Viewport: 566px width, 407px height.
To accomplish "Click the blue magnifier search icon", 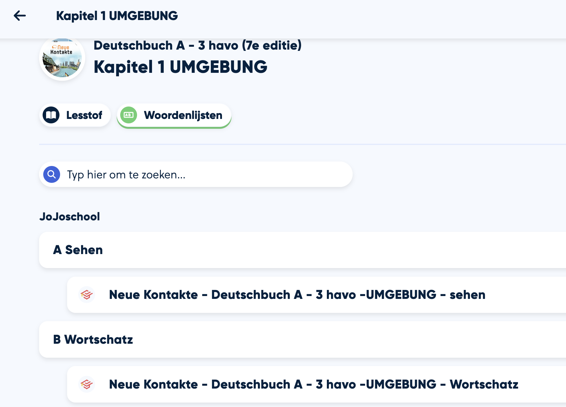I will pyautogui.click(x=51, y=174).
